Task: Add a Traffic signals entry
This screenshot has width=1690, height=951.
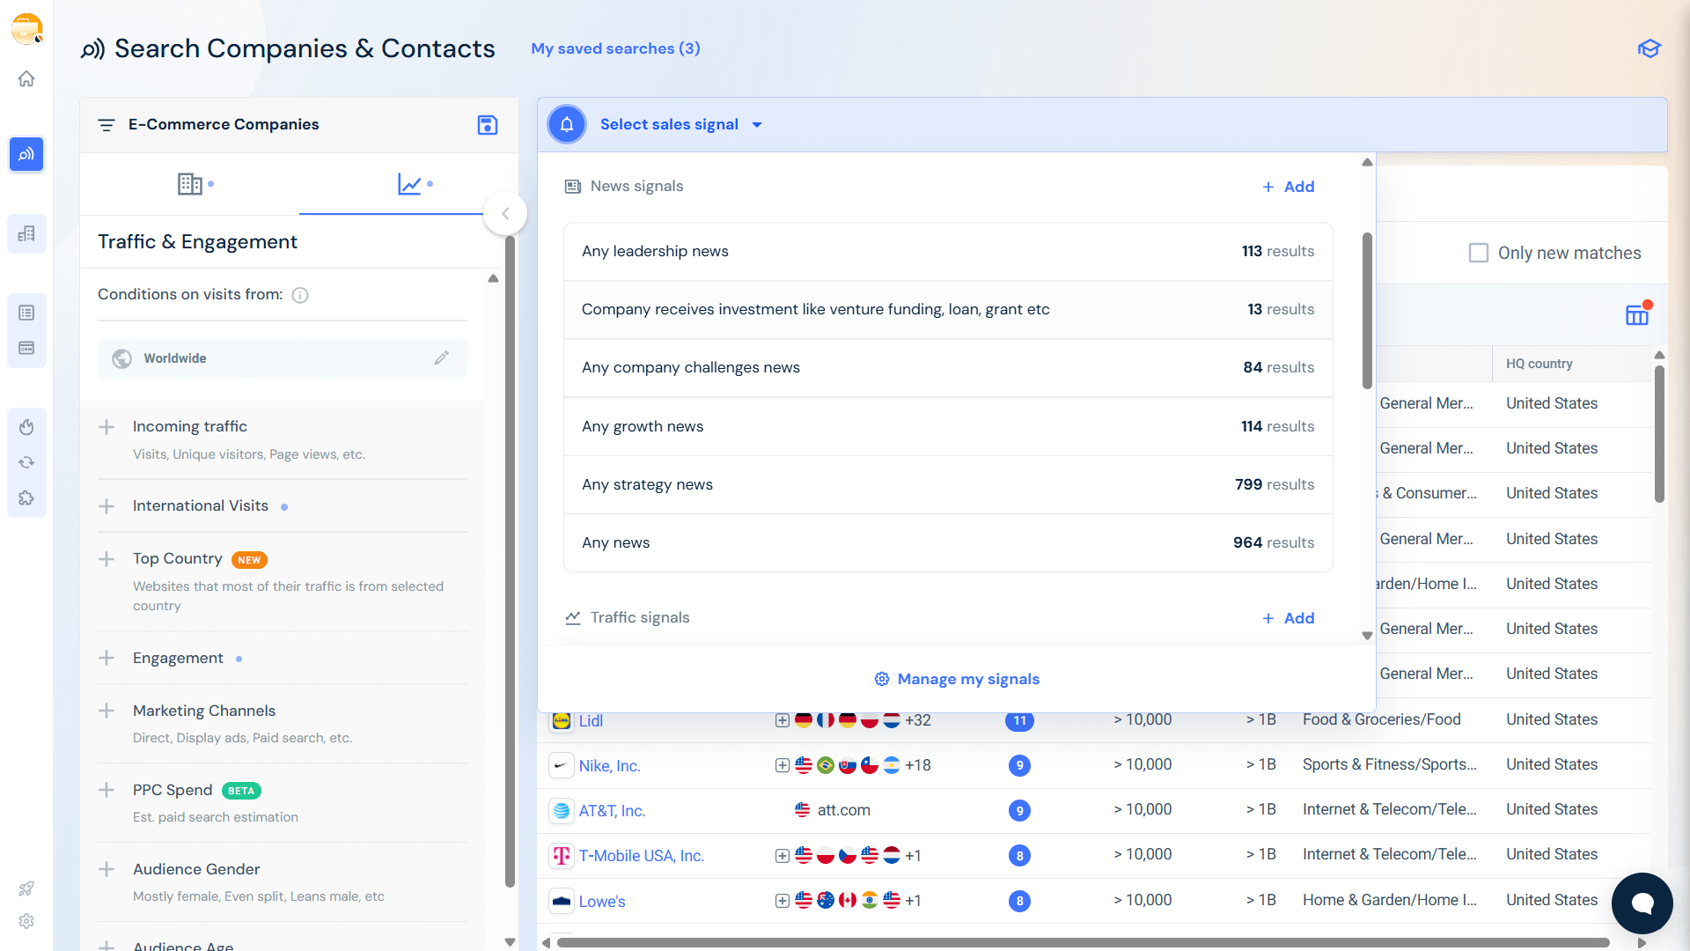Action: tap(1288, 618)
